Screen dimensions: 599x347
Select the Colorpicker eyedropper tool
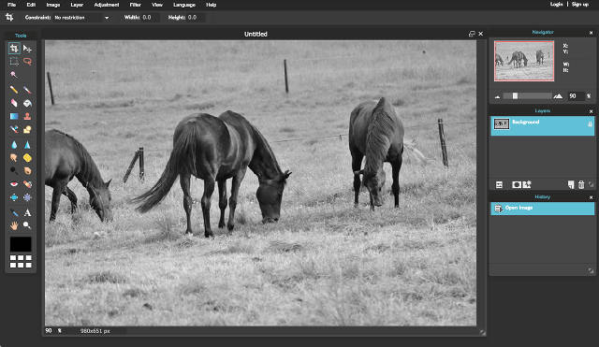click(x=14, y=212)
